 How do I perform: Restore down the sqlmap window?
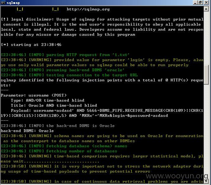point(201,3)
